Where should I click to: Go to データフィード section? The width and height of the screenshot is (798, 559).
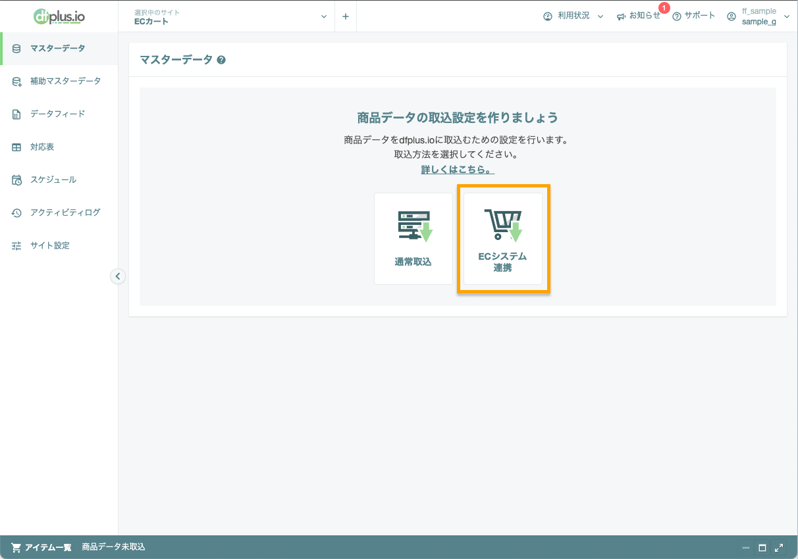tap(59, 114)
